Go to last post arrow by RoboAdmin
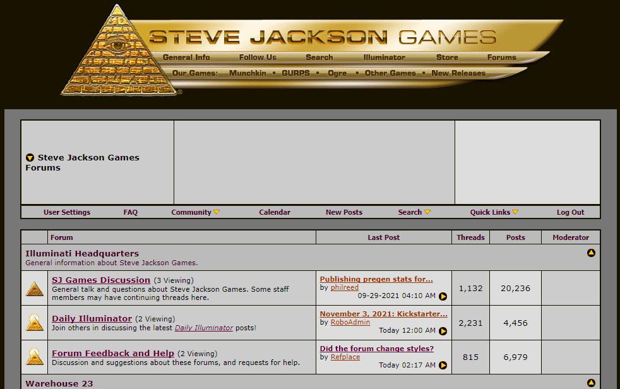The height and width of the screenshot is (389, 620). click(443, 331)
